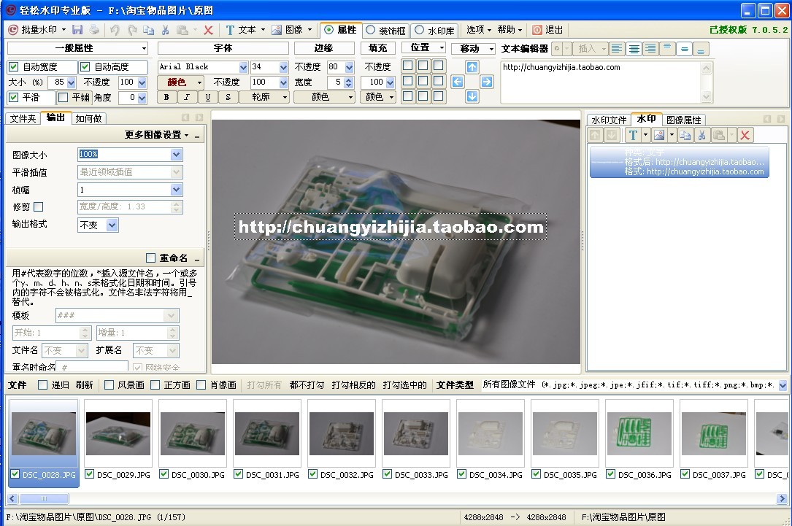Open the 选项 menu
Viewport: 792px width, 526px height.
click(478, 30)
